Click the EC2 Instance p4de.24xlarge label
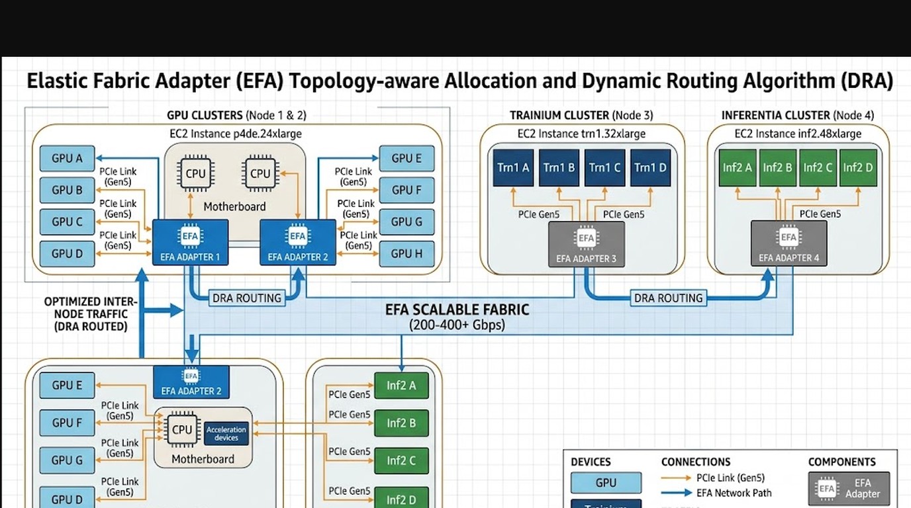This screenshot has height=508, width=911. point(236,134)
